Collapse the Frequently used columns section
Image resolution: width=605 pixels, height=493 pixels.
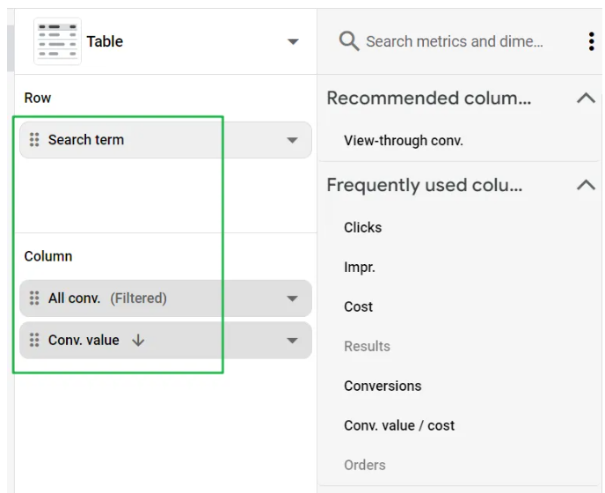(x=586, y=185)
